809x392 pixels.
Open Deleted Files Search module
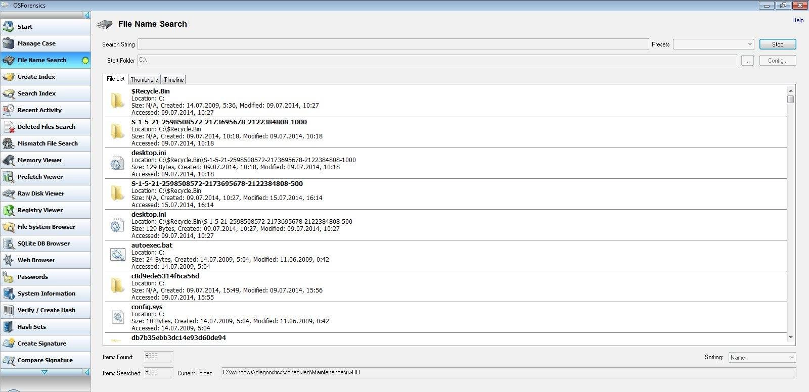coord(46,127)
